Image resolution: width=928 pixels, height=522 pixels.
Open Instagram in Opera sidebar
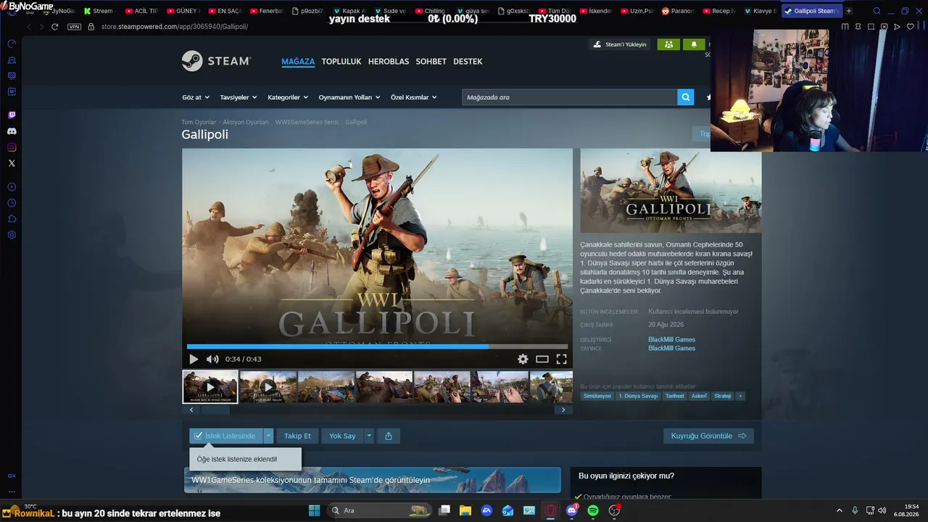click(x=12, y=147)
